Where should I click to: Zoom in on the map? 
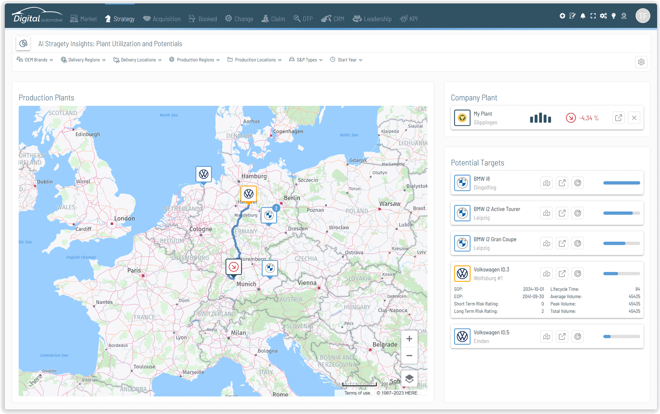[x=409, y=339]
